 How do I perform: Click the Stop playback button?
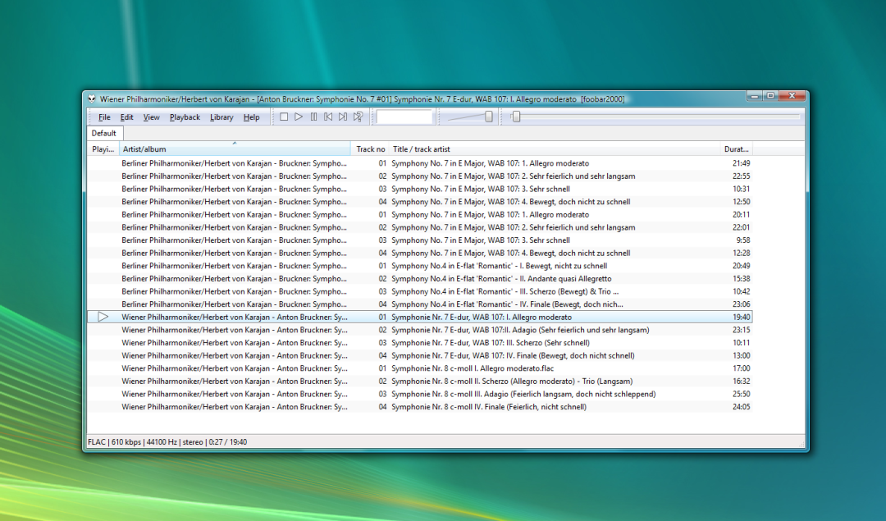click(x=284, y=117)
